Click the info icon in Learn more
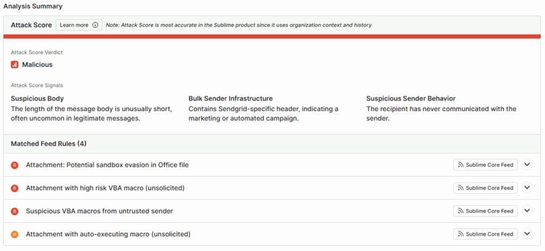 (x=95, y=25)
